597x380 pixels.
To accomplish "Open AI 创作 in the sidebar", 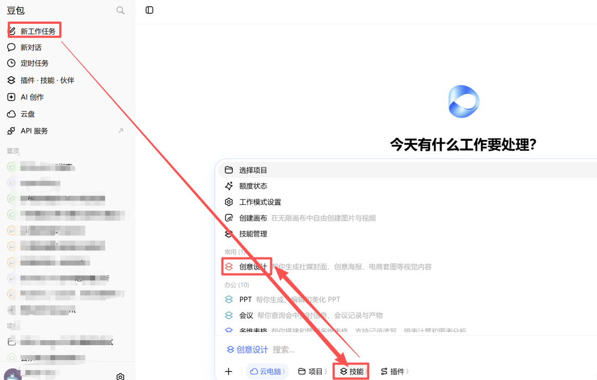I will [32, 97].
